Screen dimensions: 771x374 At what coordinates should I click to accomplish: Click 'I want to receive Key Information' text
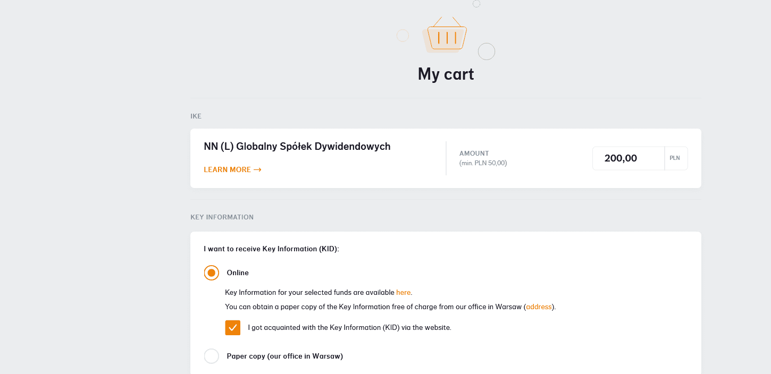tap(271, 249)
